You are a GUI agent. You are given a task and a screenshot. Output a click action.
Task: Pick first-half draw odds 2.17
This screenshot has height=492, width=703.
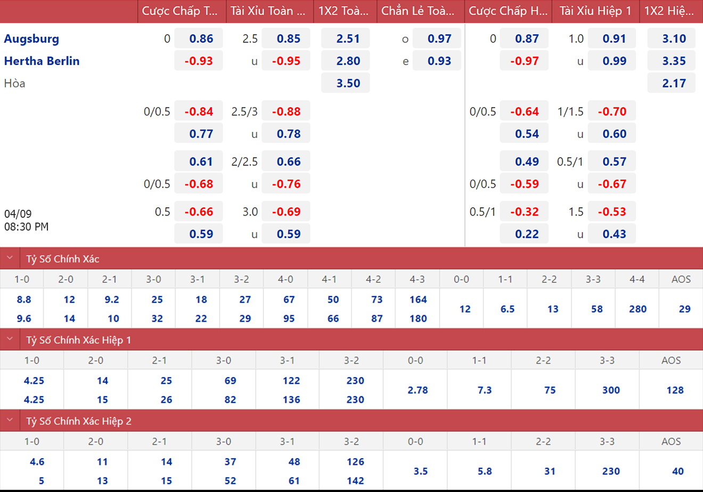(674, 84)
